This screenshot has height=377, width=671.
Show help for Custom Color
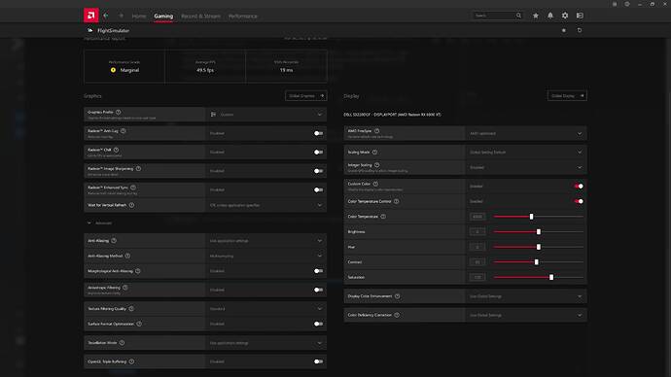point(375,184)
